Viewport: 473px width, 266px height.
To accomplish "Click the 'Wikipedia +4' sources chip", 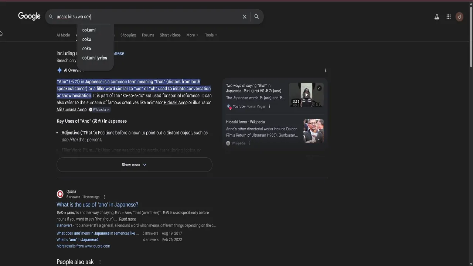I will pos(99,110).
